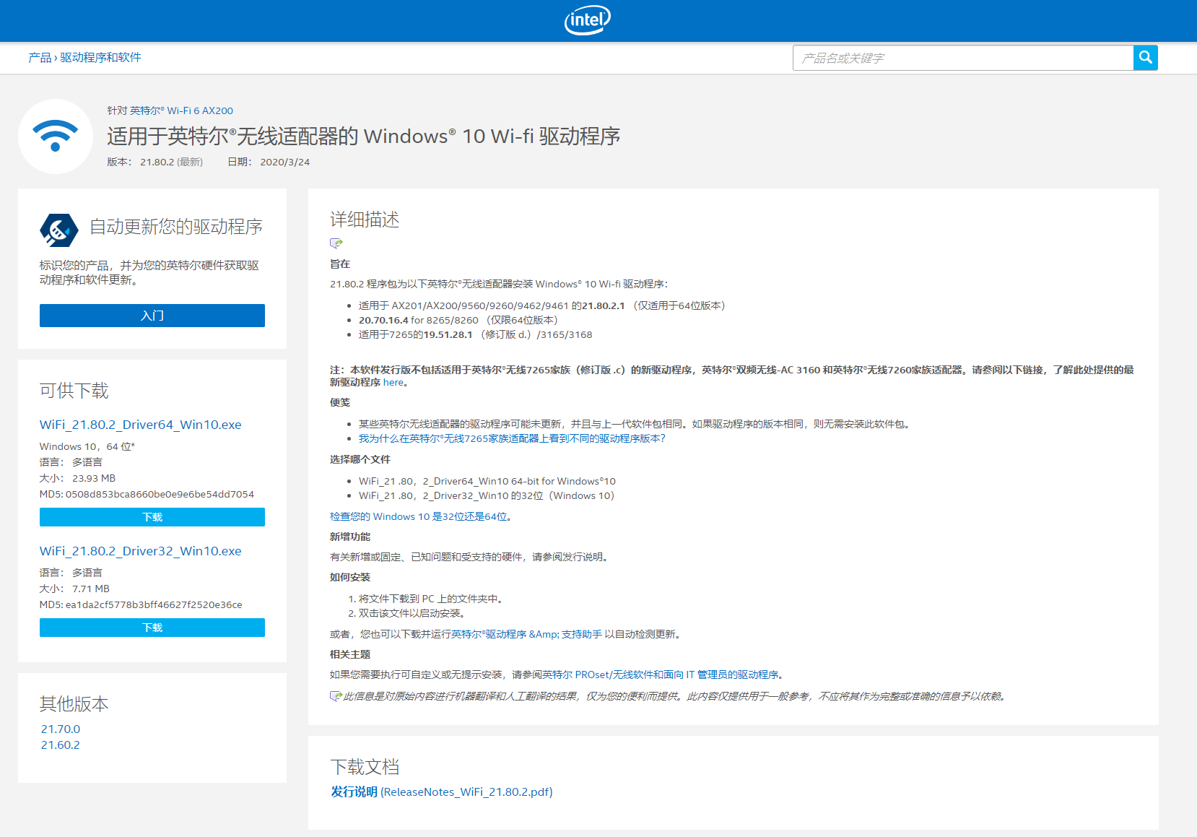Click the search magnifier button
The width and height of the screenshot is (1197, 837).
click(1145, 58)
